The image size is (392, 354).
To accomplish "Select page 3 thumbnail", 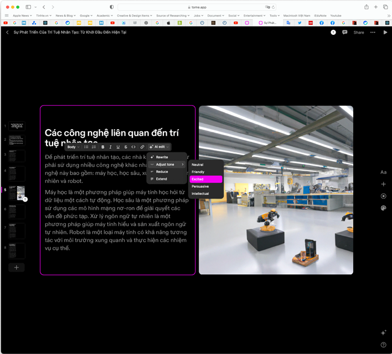I will [17, 156].
